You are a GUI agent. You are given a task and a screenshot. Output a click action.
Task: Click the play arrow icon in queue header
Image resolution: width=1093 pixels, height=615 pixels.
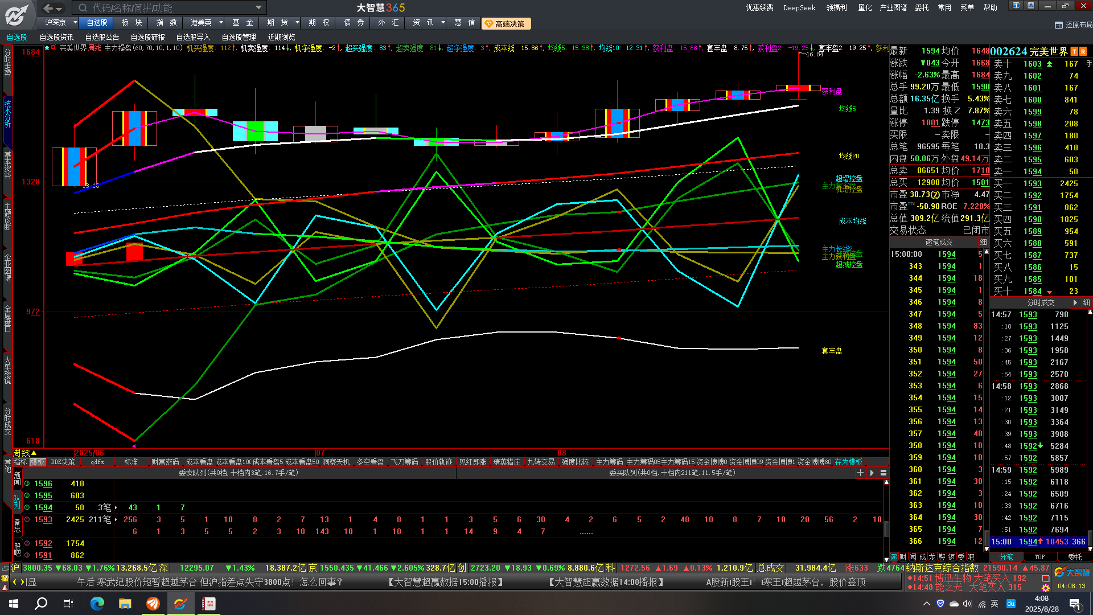coord(872,473)
